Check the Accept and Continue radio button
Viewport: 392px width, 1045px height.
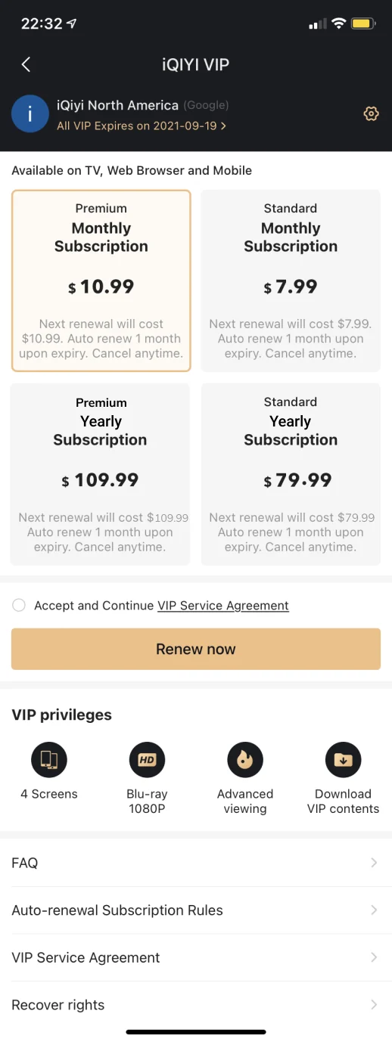pos(19,605)
